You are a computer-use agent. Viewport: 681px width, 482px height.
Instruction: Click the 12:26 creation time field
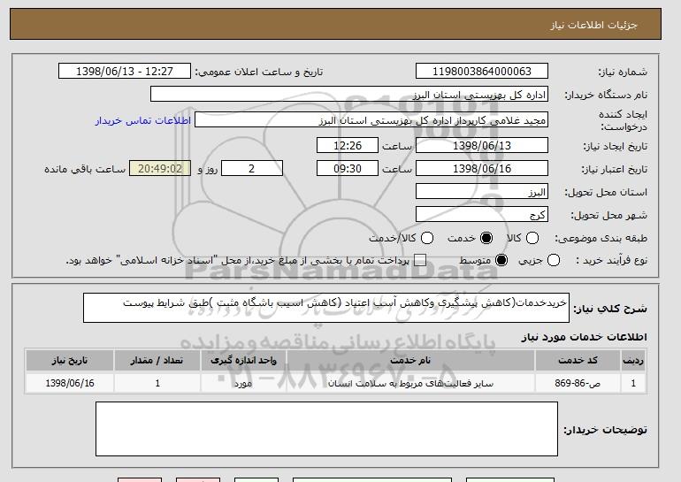click(x=348, y=145)
